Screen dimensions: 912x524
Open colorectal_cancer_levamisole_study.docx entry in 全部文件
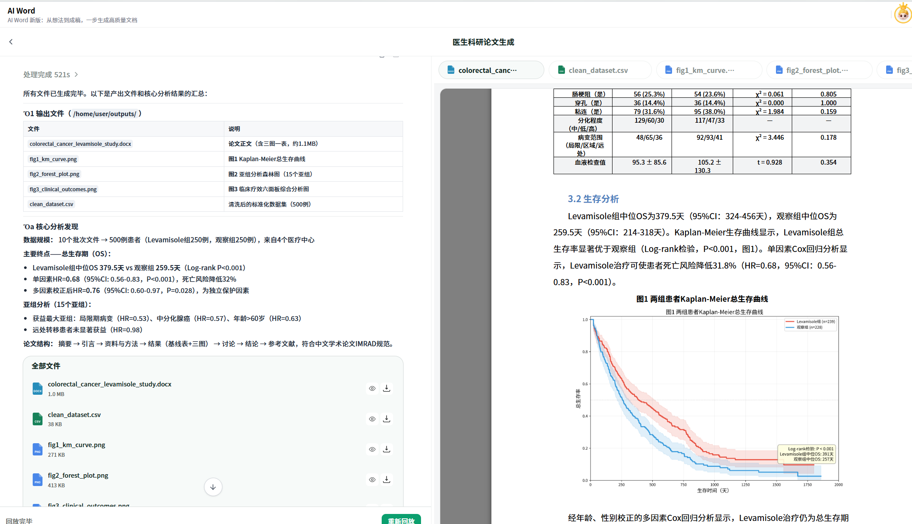tap(109, 384)
